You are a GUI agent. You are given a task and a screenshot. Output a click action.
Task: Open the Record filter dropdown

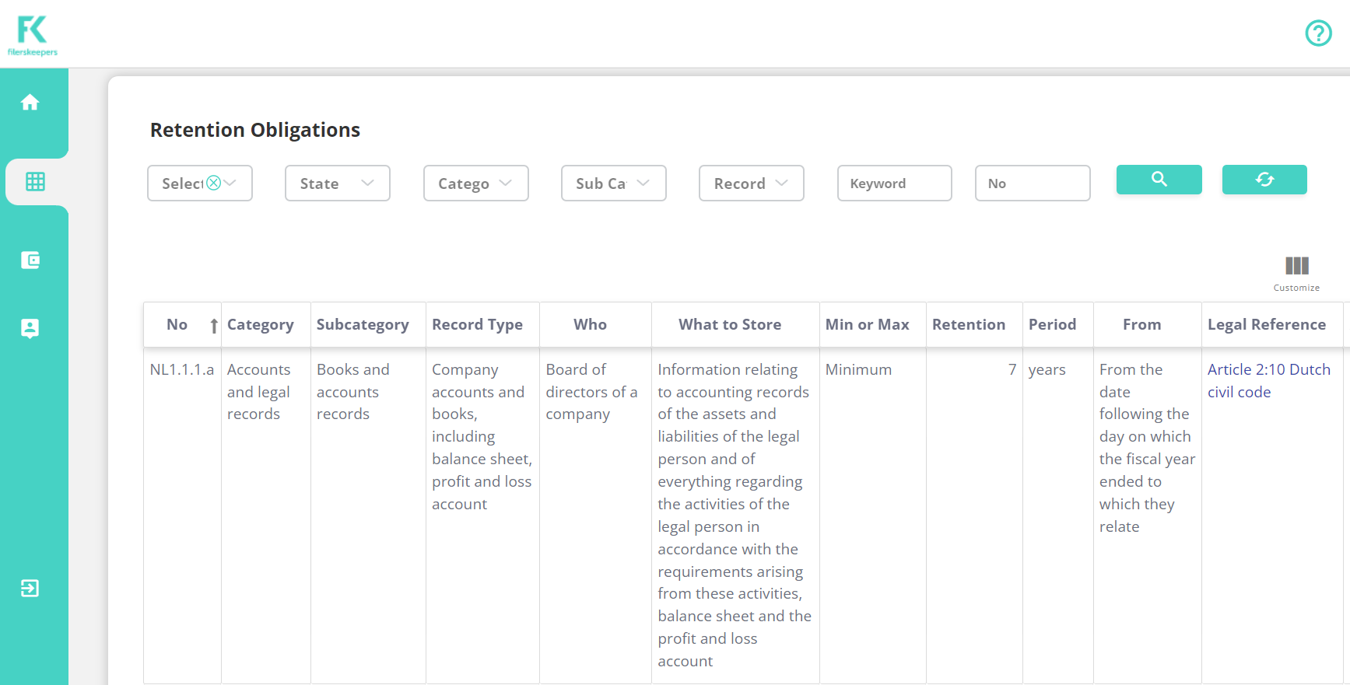751,183
